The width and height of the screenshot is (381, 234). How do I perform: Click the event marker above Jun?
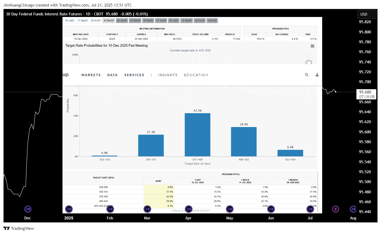point(271,209)
